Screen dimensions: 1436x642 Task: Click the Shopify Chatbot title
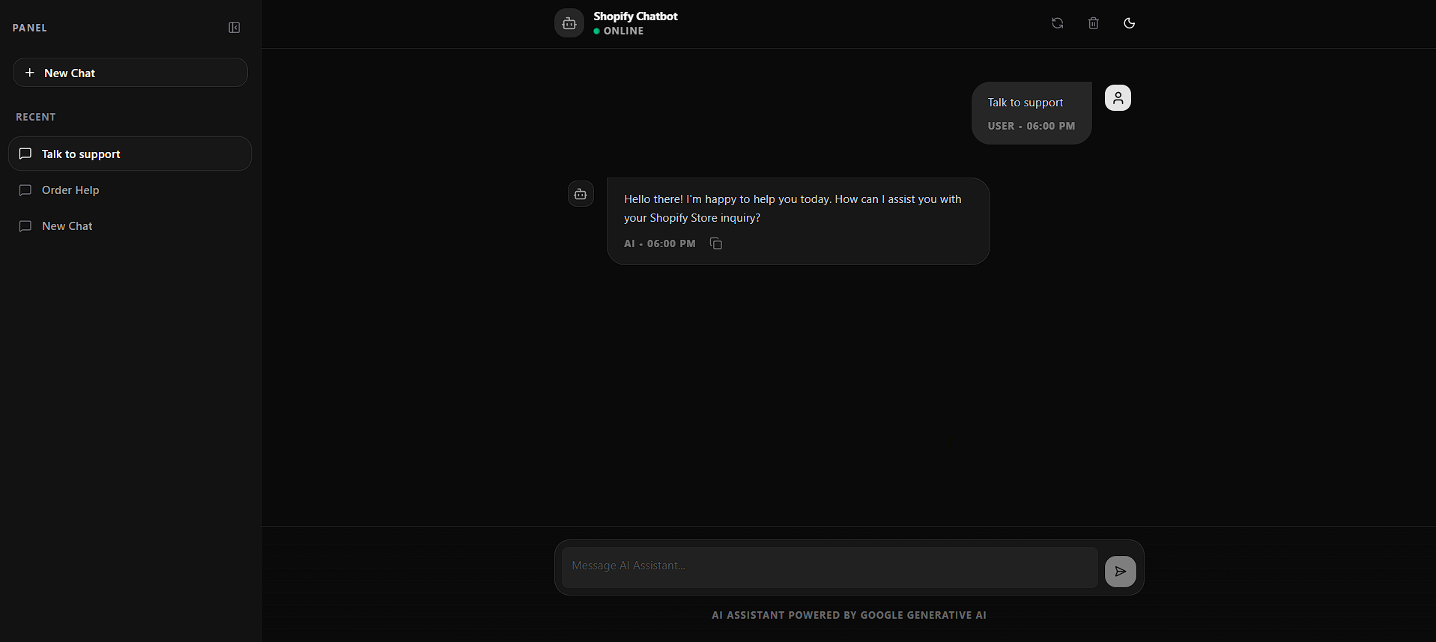tap(635, 16)
